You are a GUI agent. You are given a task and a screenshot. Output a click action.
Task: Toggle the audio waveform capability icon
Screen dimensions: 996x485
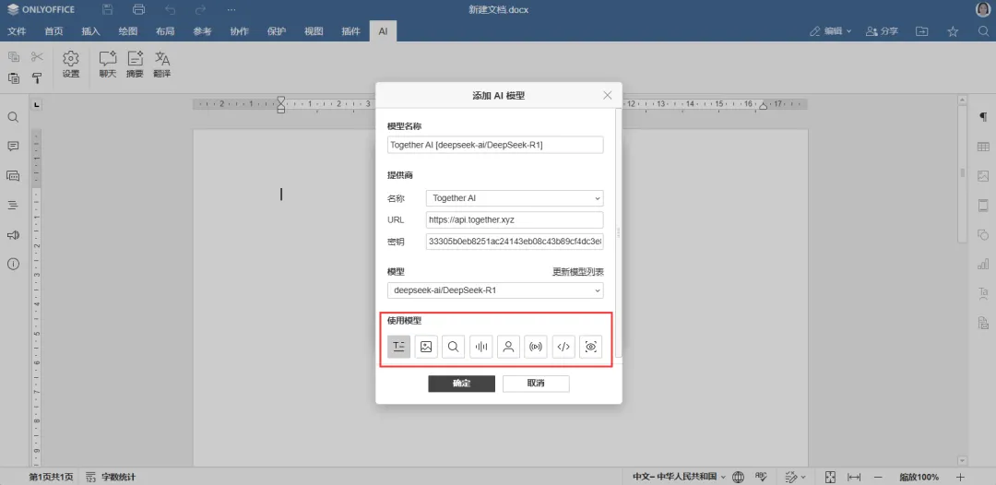coord(480,347)
